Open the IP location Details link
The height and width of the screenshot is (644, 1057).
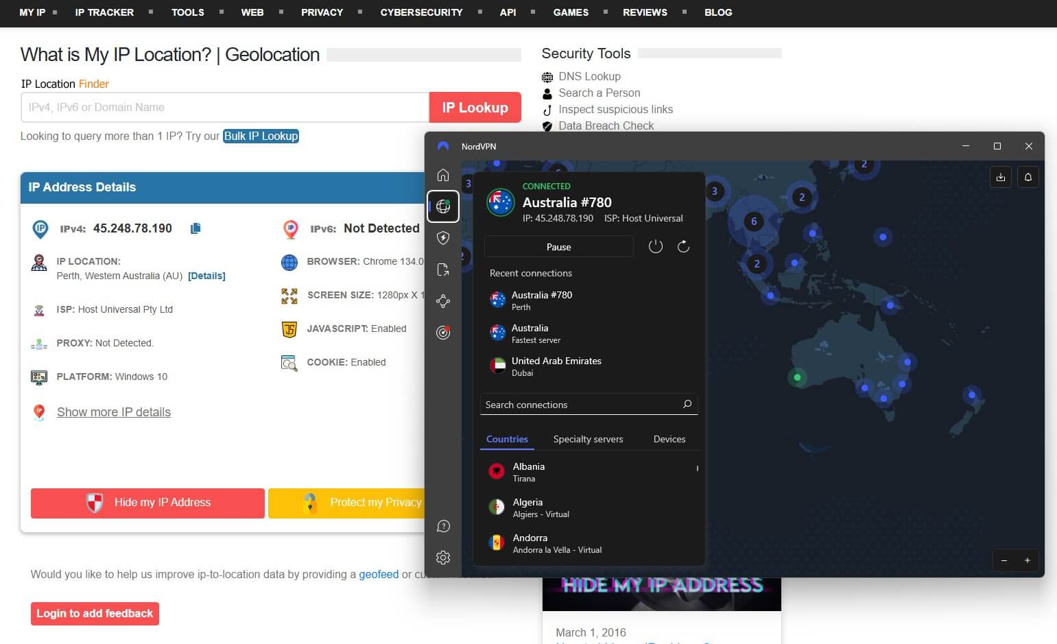[x=206, y=276]
